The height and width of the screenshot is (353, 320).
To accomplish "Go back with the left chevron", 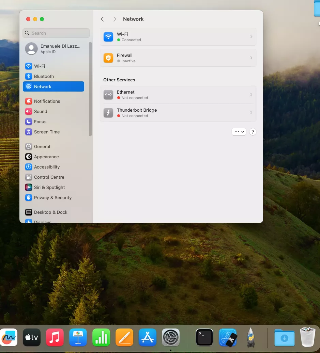I will (x=102, y=19).
